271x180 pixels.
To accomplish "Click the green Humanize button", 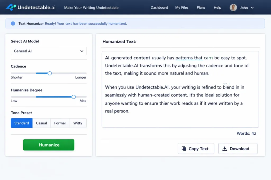I will pos(49,145).
